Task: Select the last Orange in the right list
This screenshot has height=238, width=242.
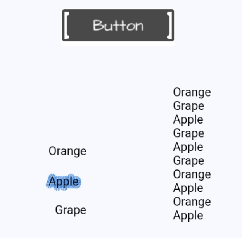Action: [x=192, y=202]
